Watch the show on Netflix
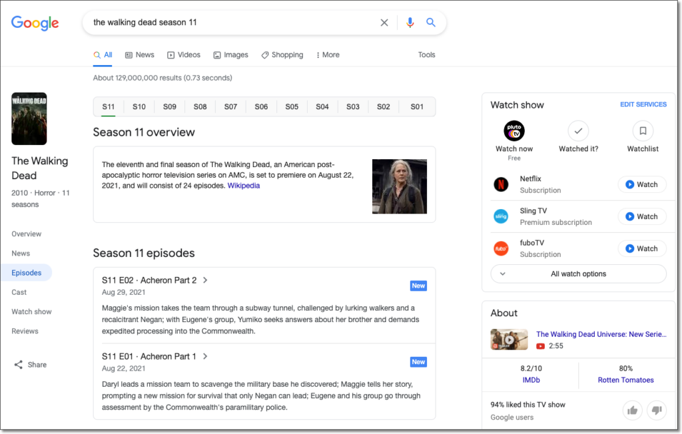This screenshot has height=434, width=682. pos(642,184)
